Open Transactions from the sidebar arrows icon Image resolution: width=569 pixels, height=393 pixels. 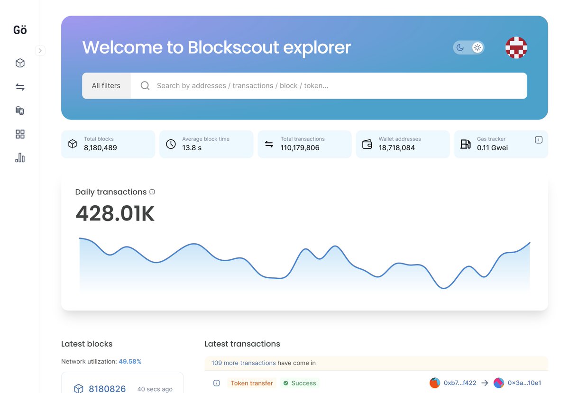tap(19, 86)
